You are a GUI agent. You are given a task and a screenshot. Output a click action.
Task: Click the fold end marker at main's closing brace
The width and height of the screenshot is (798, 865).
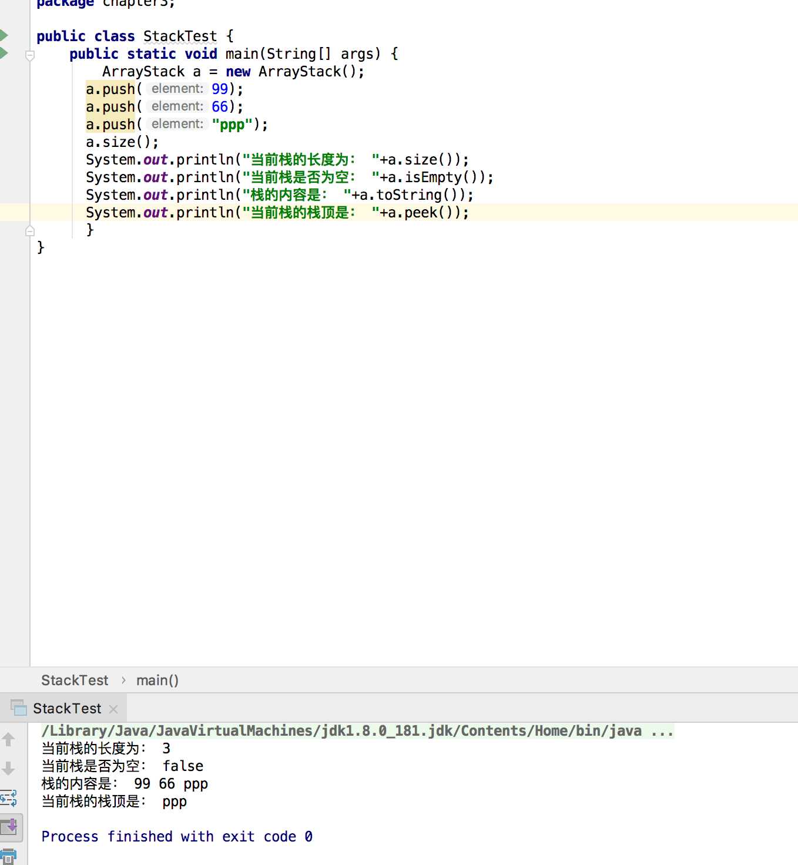30,231
